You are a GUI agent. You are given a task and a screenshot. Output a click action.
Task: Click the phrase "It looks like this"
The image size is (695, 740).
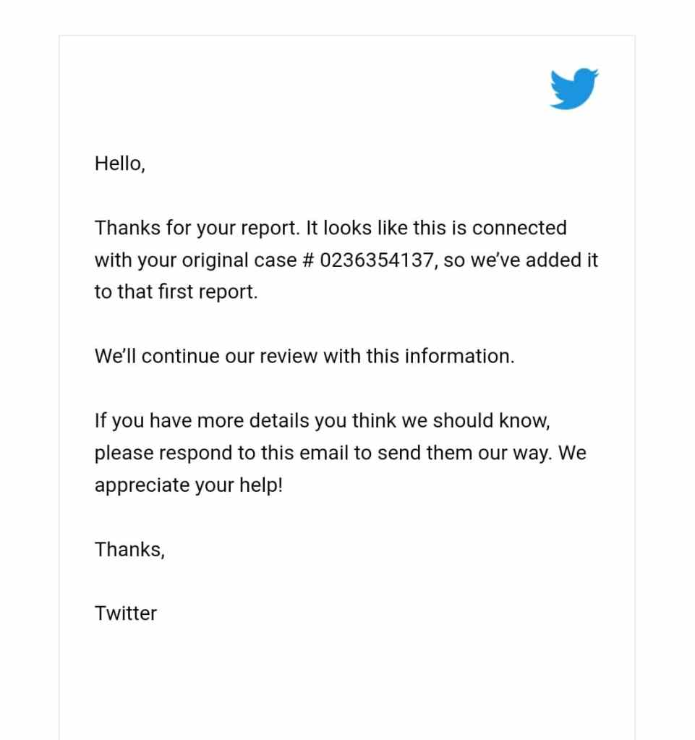[366, 228]
